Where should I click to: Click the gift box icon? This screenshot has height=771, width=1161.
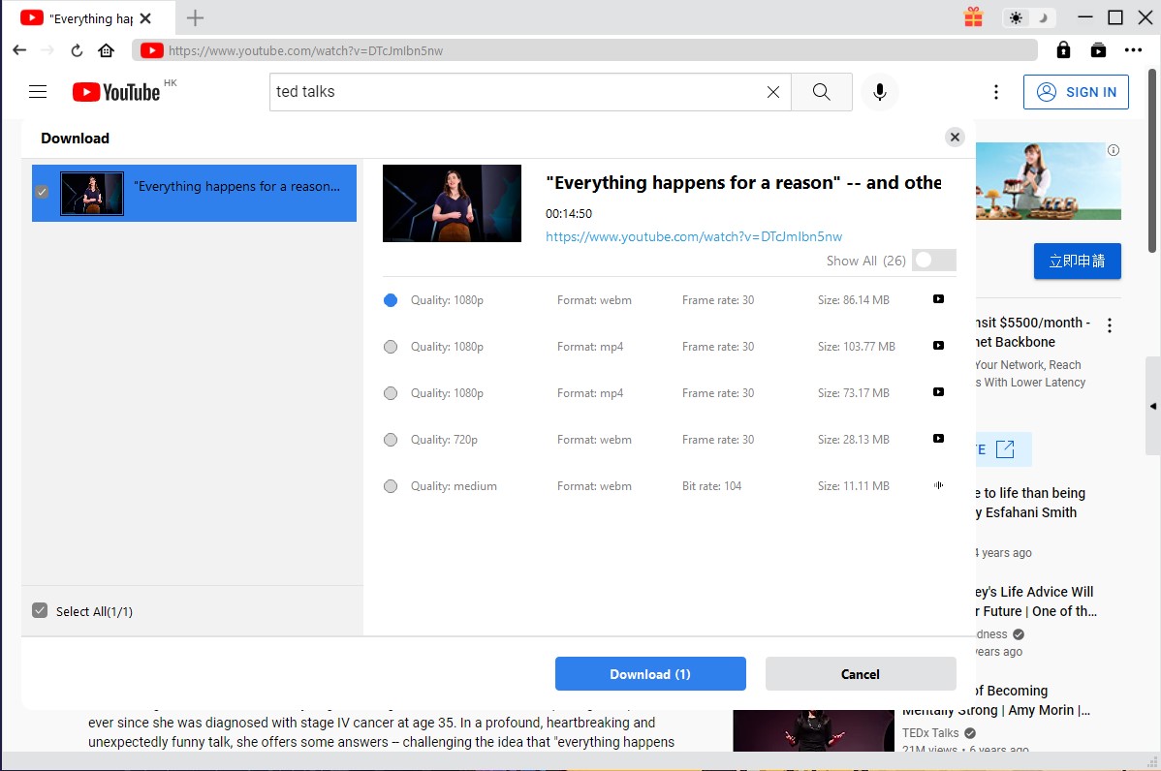[973, 17]
